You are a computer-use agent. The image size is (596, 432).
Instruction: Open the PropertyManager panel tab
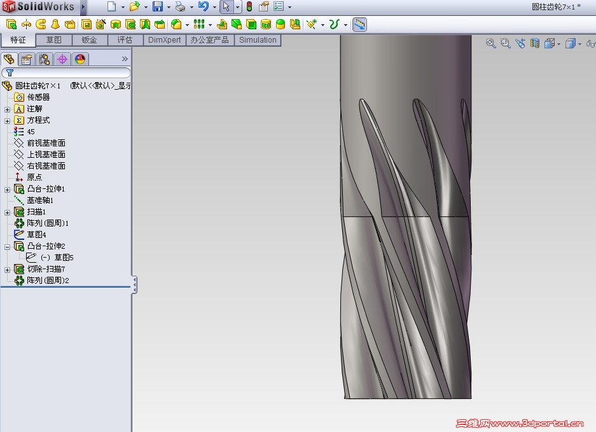pos(27,59)
